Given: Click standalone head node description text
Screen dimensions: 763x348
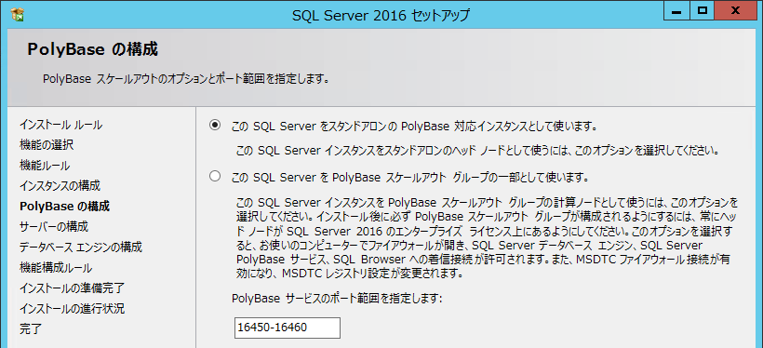Looking at the screenshot, I should (x=477, y=151).
